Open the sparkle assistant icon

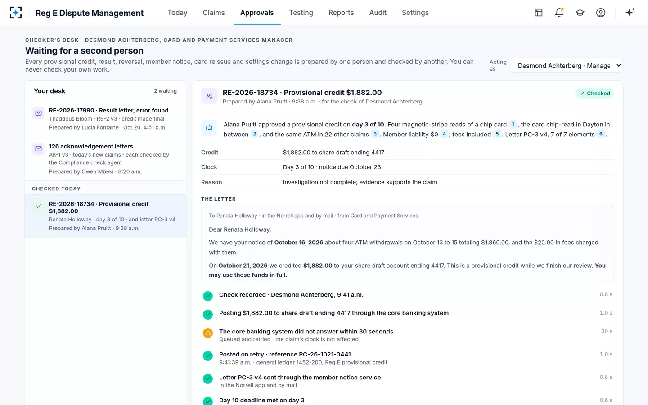630,12
